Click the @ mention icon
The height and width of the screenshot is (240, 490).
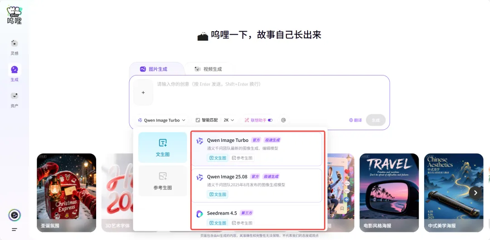(x=284, y=120)
